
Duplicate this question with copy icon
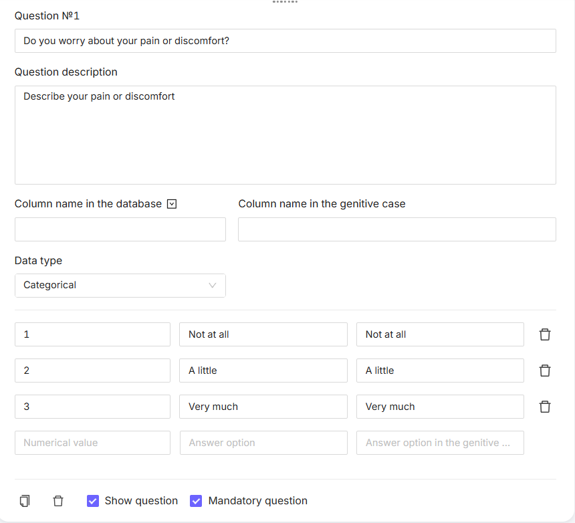pyautogui.click(x=25, y=501)
